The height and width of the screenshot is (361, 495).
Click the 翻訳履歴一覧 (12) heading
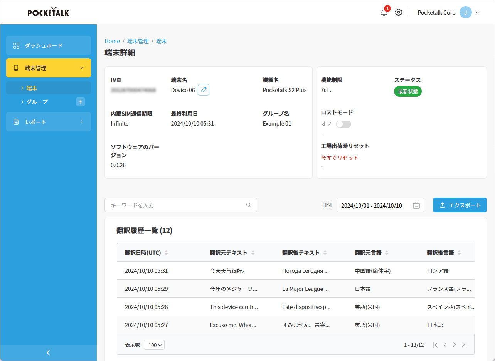click(x=145, y=231)
